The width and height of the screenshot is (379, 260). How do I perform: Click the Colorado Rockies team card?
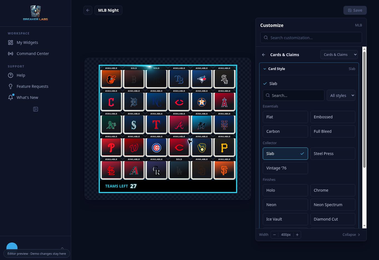point(156,168)
